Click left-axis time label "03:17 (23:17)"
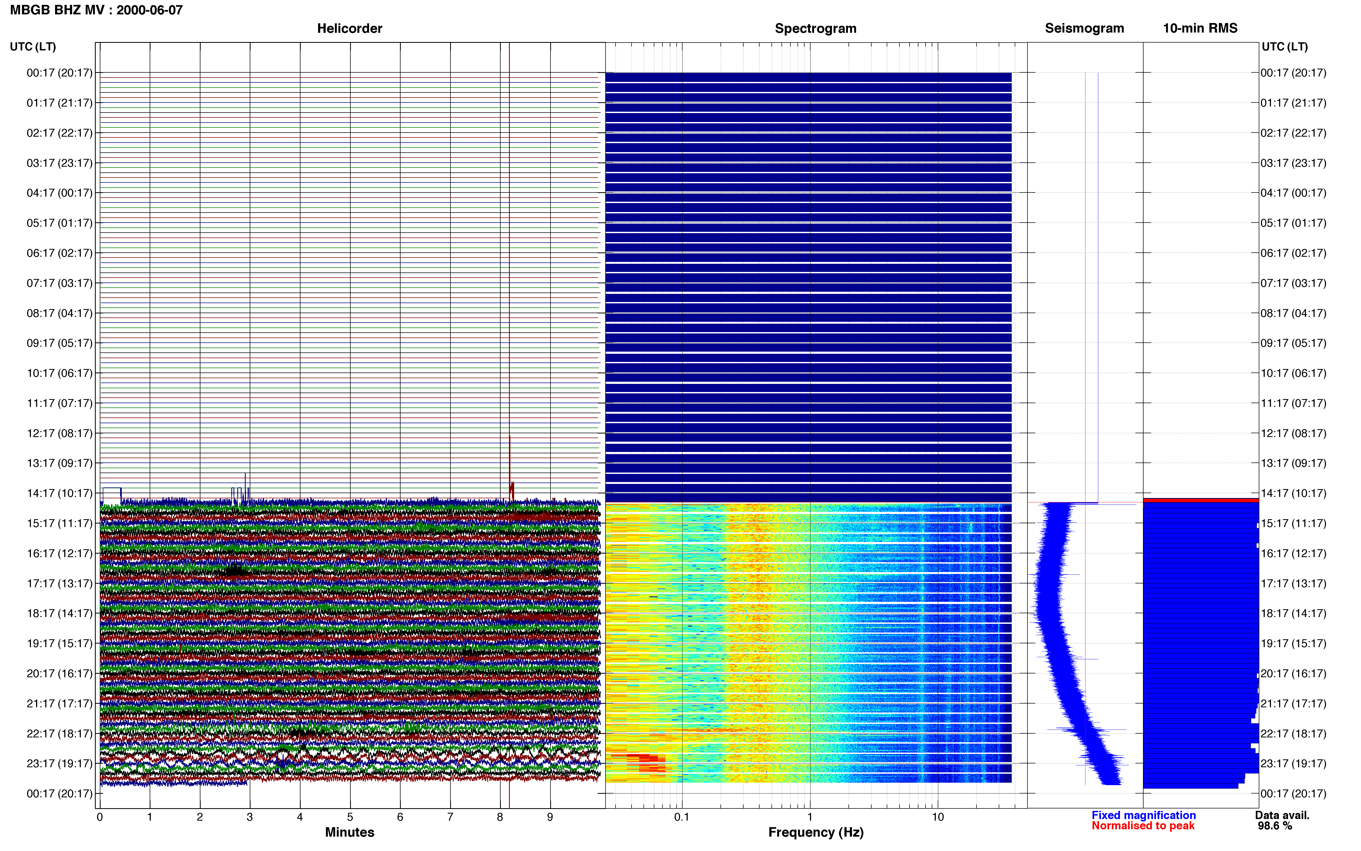This screenshot has width=1361, height=851. [60, 163]
